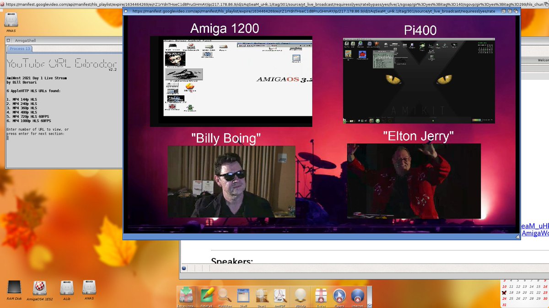Click the Billy Boing camera feed
Screen dimensions: 549x308
(231, 182)
